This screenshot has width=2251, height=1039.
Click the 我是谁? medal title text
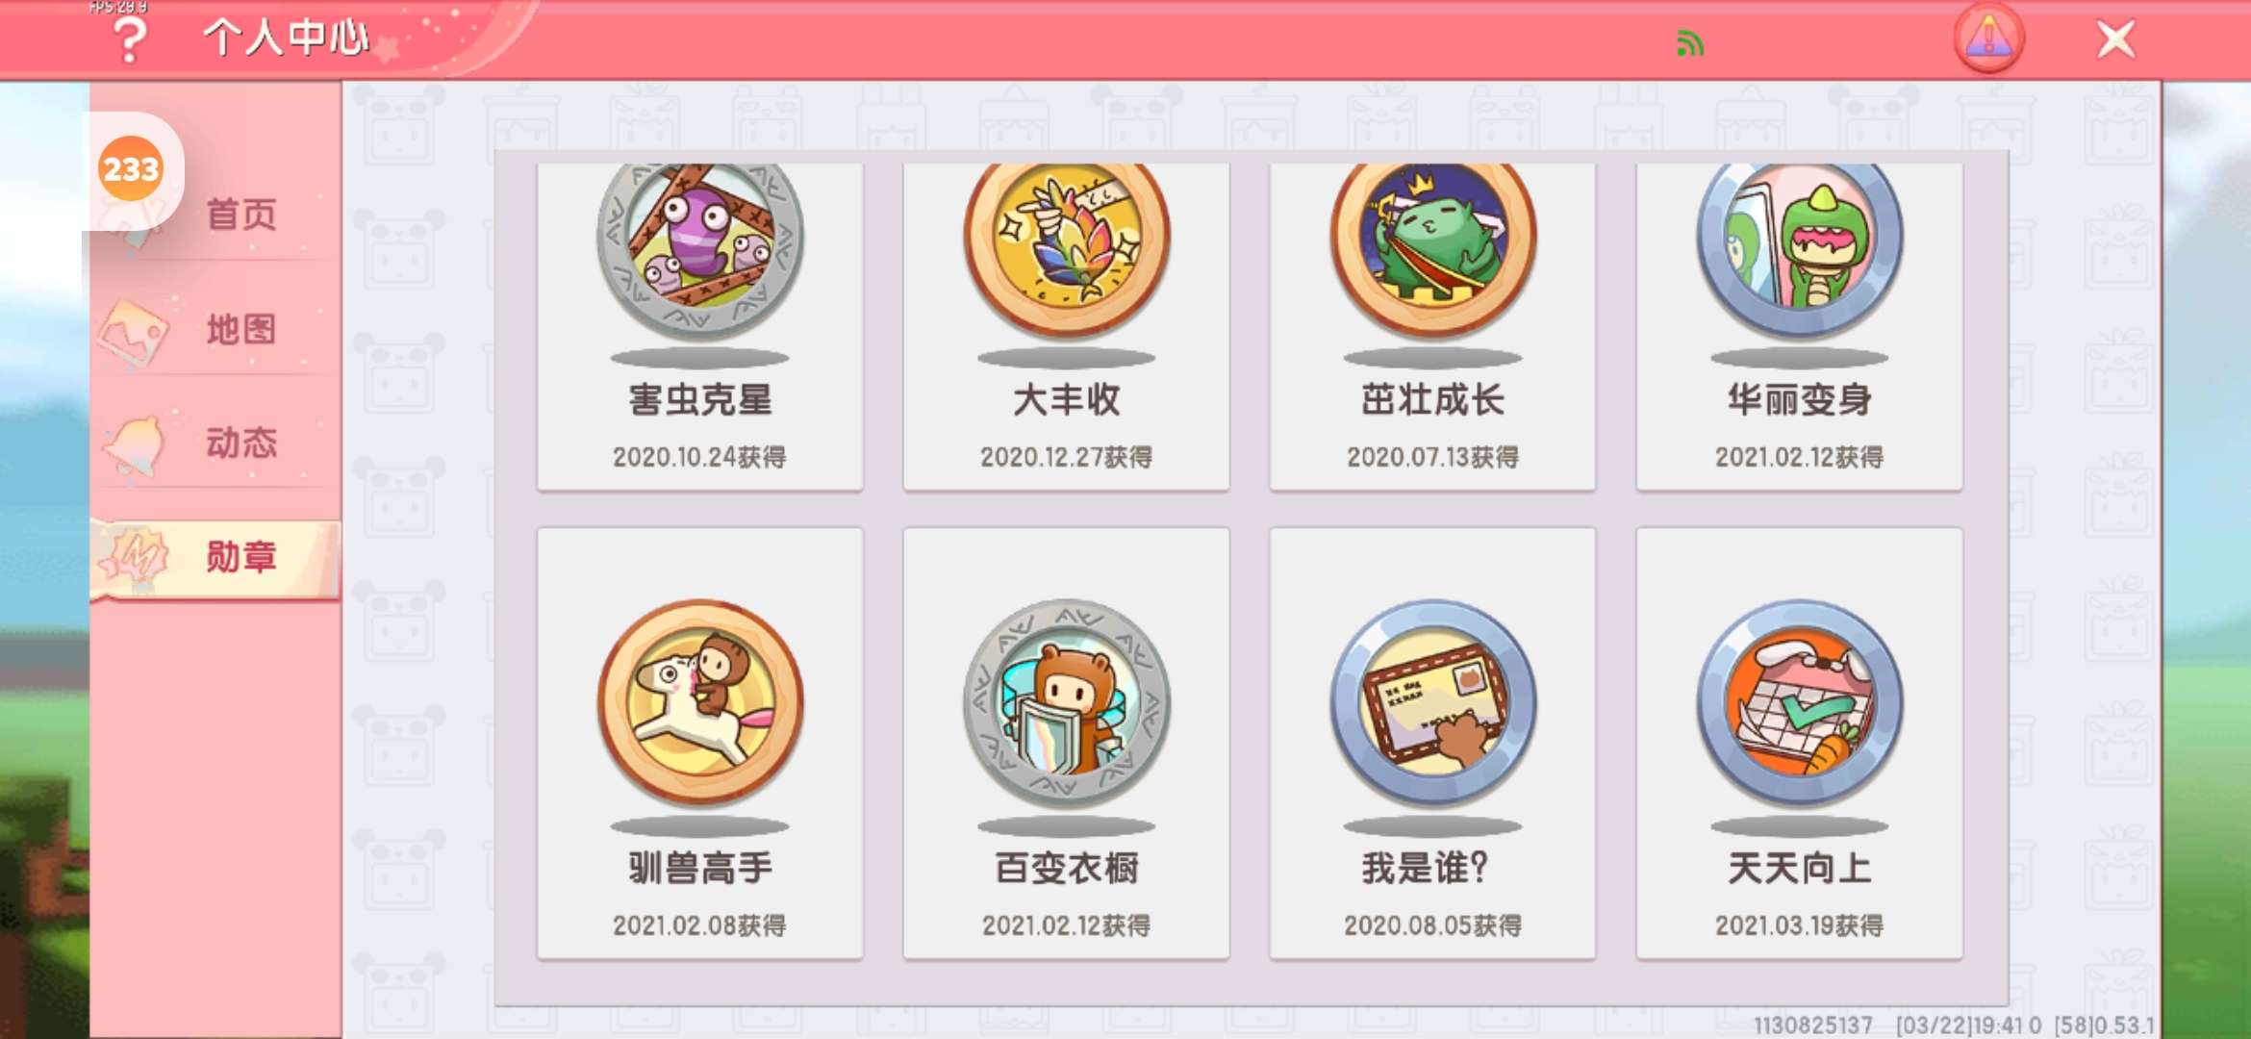pyautogui.click(x=1426, y=868)
